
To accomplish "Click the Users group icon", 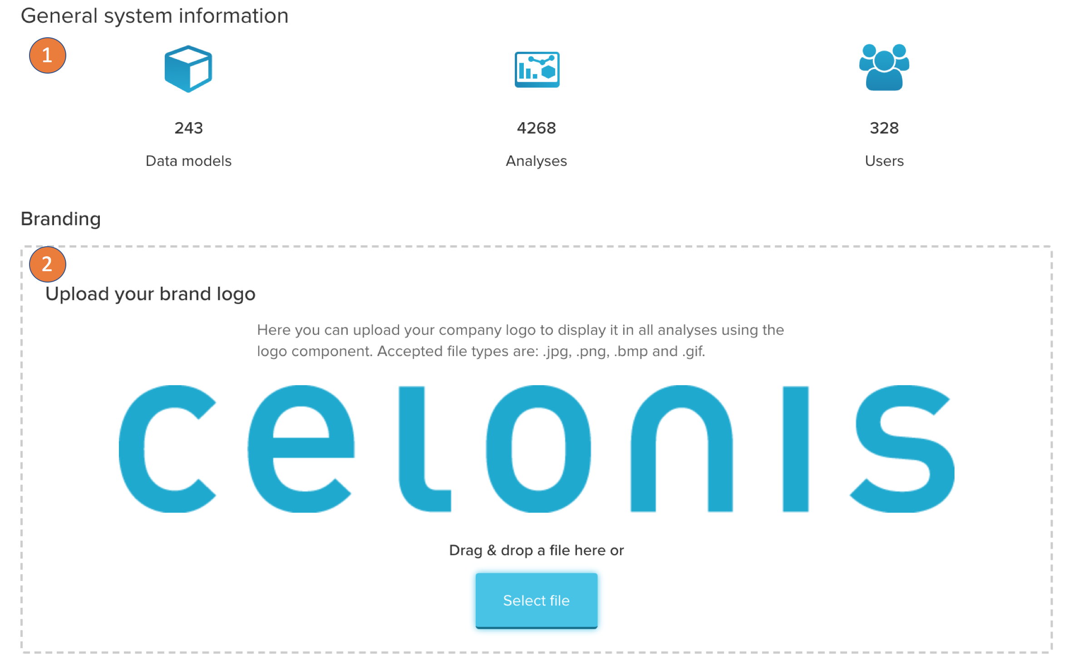I will pos(884,67).
